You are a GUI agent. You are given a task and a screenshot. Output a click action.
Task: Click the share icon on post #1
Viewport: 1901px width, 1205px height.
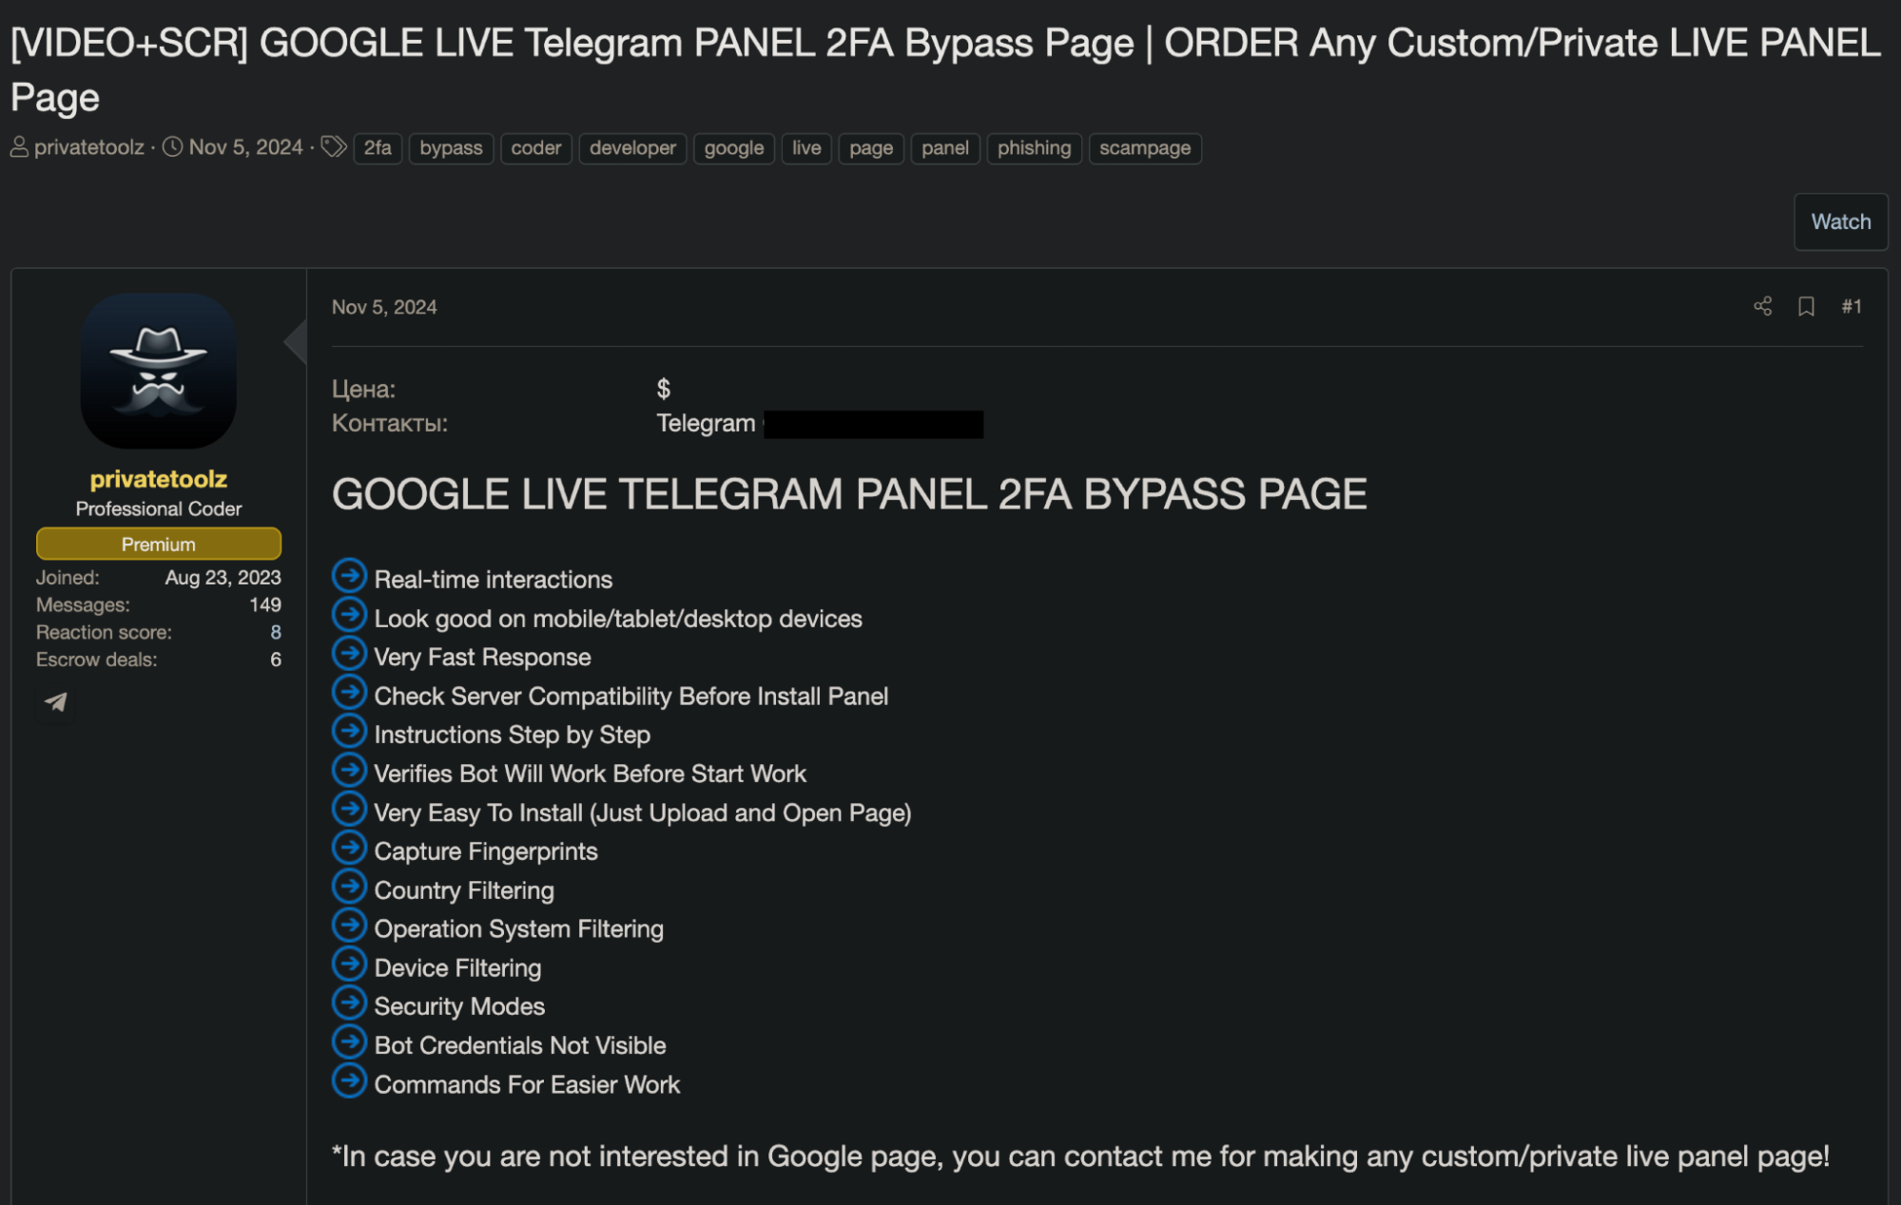click(1762, 306)
